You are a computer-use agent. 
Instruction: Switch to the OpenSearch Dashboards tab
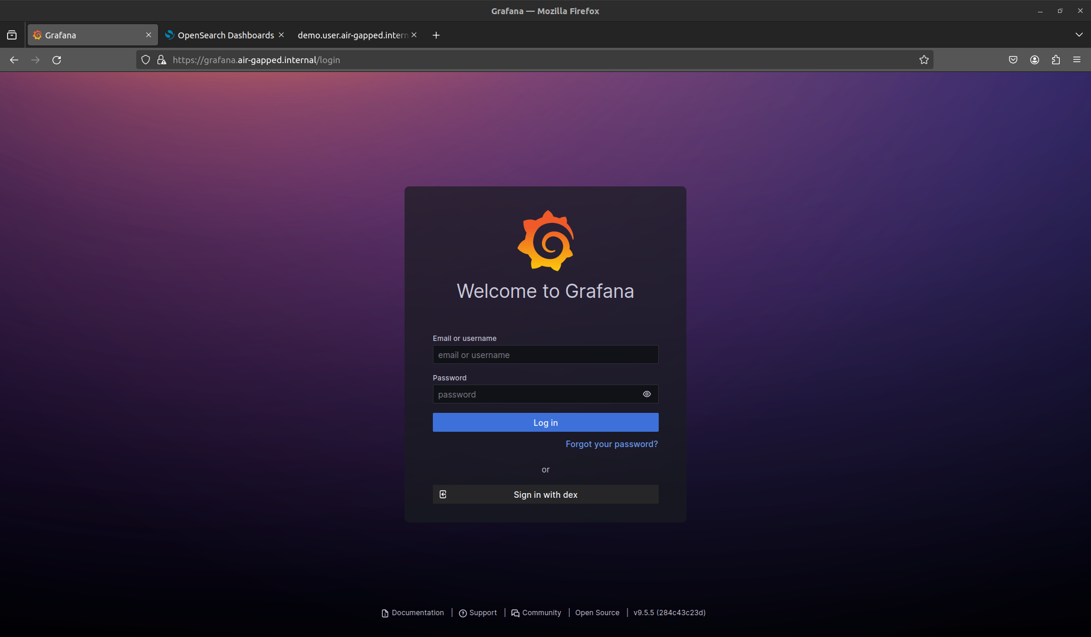click(225, 35)
